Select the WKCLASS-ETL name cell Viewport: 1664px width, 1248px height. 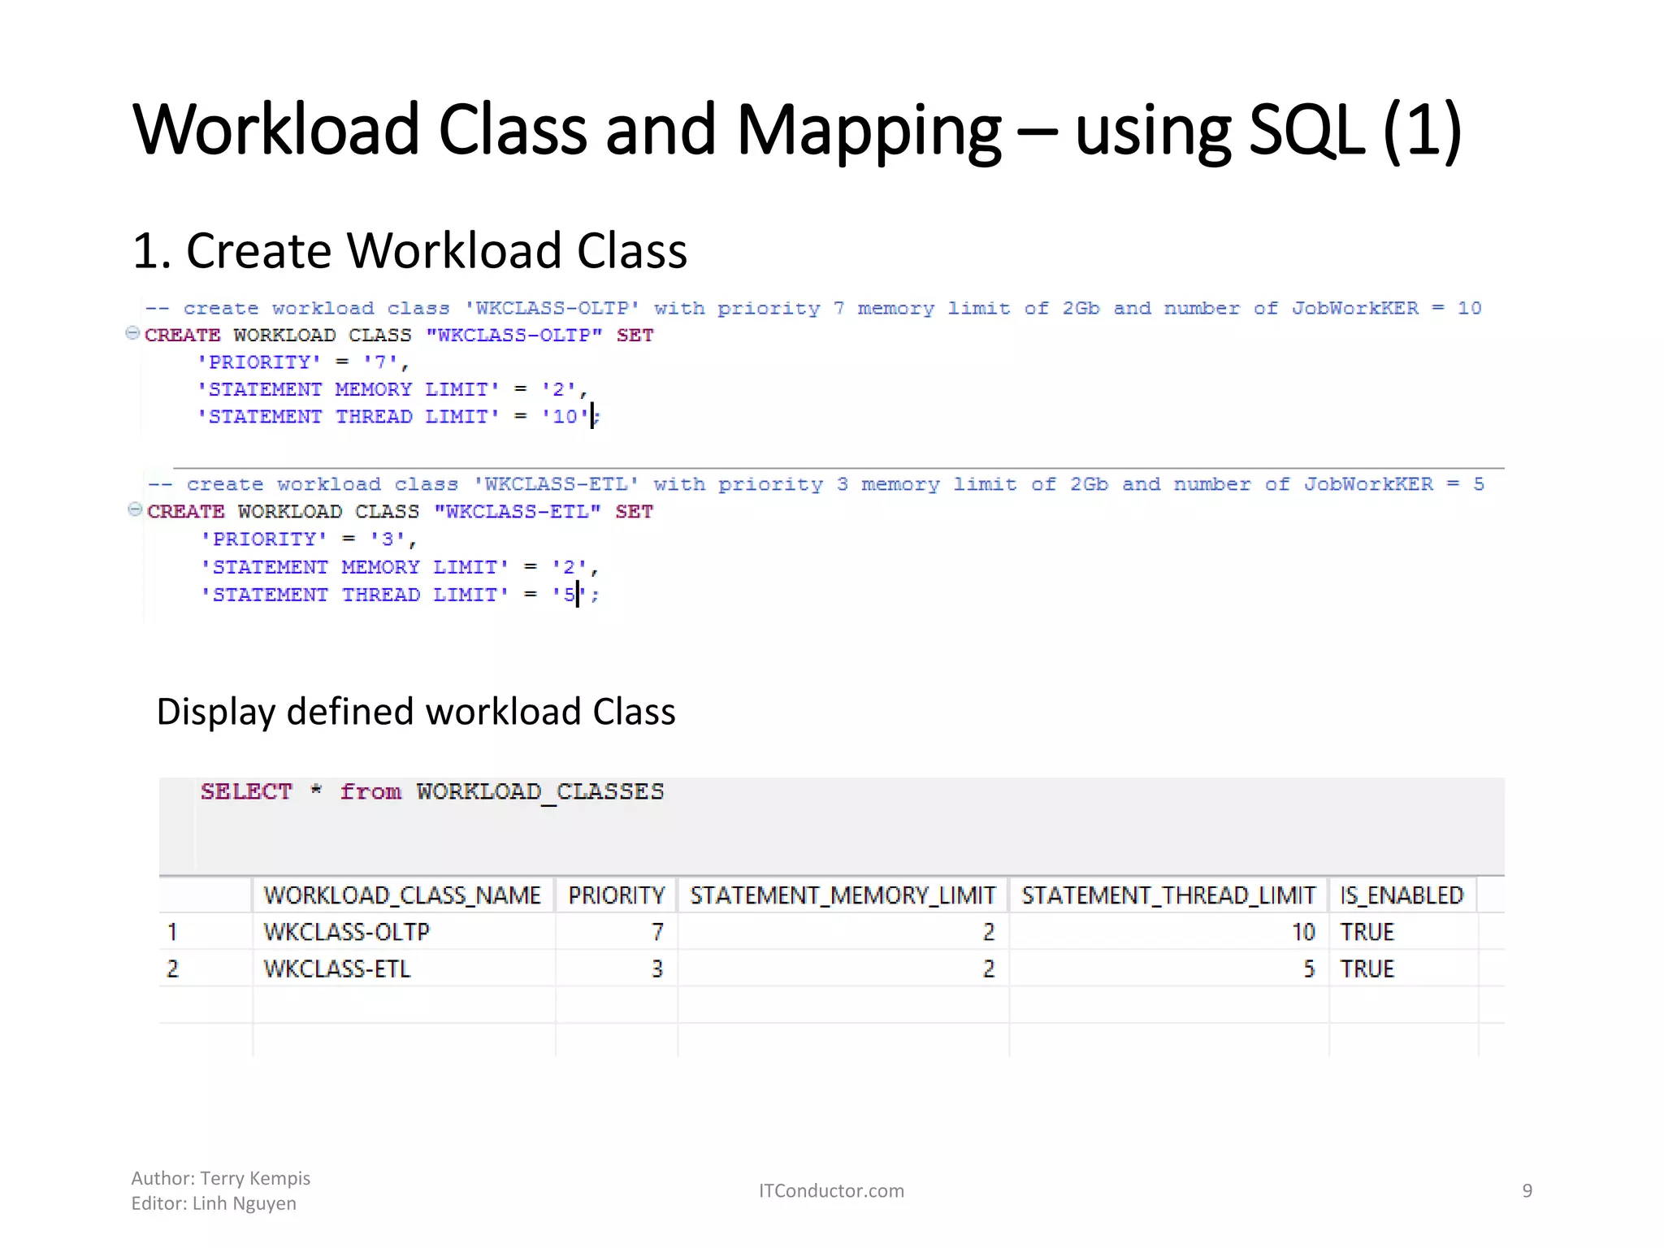pos(403,968)
